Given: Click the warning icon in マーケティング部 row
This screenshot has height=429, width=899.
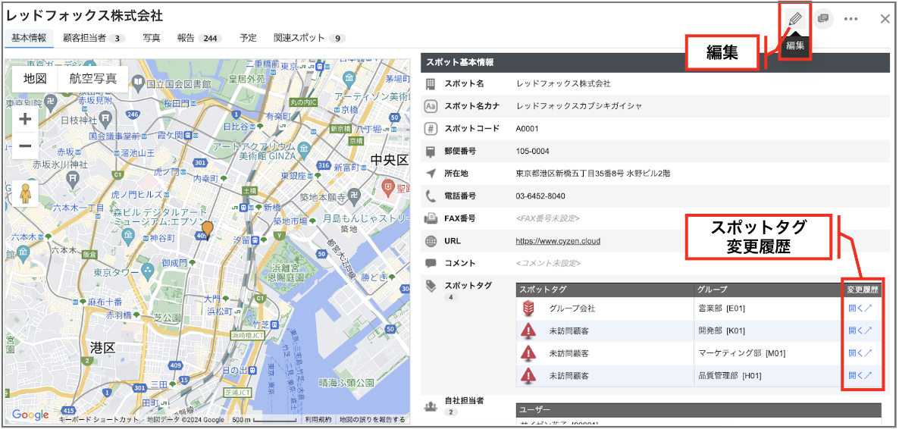Looking at the screenshot, I should (528, 353).
